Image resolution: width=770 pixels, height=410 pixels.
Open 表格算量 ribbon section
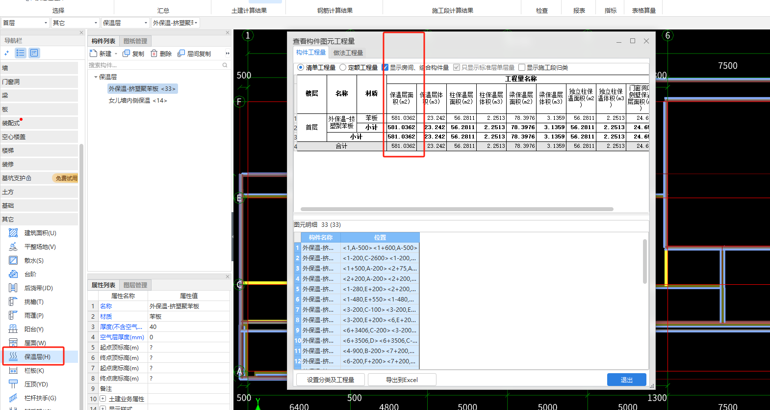coord(644,10)
